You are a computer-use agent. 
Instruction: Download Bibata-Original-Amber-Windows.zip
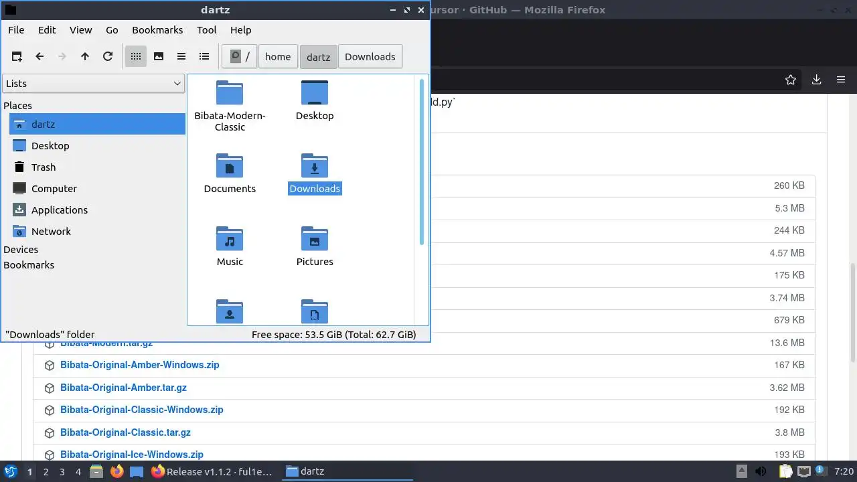click(x=139, y=365)
